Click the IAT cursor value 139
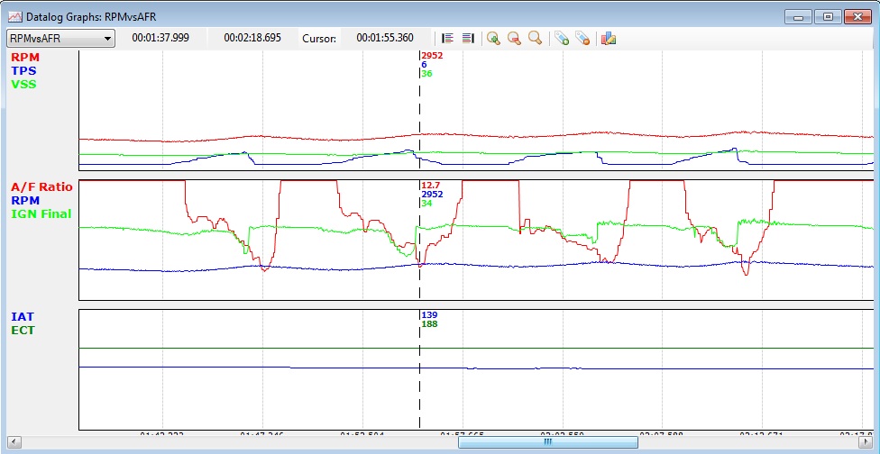The height and width of the screenshot is (454, 880). pos(429,315)
